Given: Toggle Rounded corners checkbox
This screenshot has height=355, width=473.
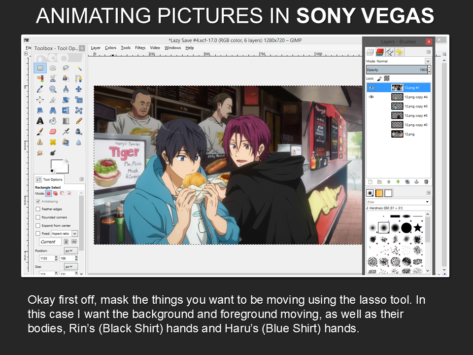Looking at the screenshot, I should point(38,217).
